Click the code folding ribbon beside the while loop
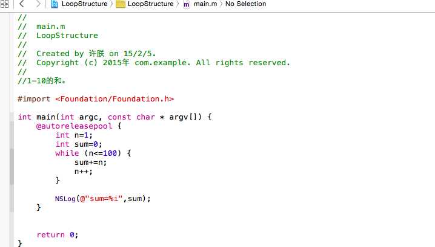The height and width of the screenshot is (247, 435). 12,167
